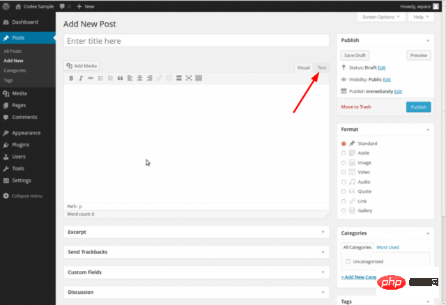Click the remove link icon
Image resolution: width=446 pixels, height=305 pixels.
[169, 78]
